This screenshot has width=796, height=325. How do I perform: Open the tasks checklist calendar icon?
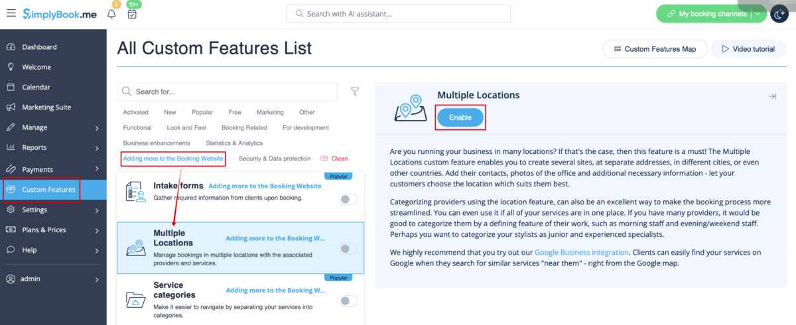[133, 13]
